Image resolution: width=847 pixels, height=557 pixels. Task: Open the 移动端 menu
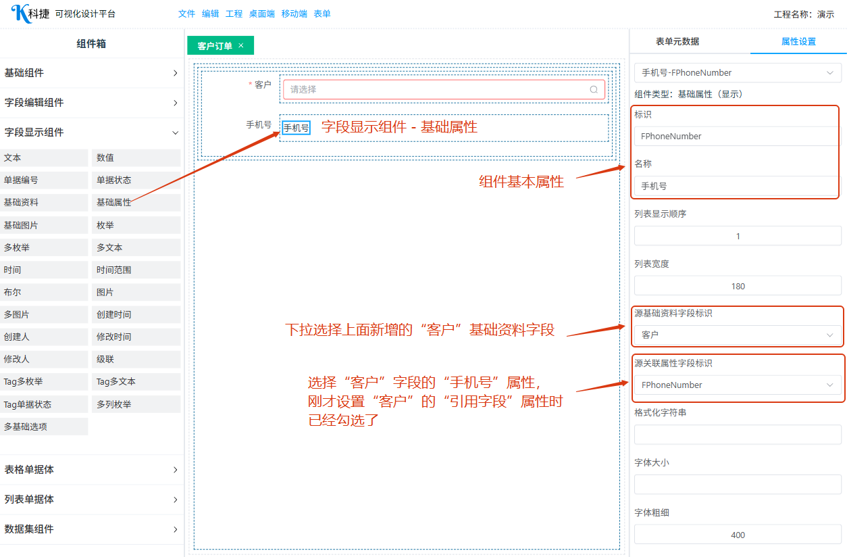tap(294, 14)
